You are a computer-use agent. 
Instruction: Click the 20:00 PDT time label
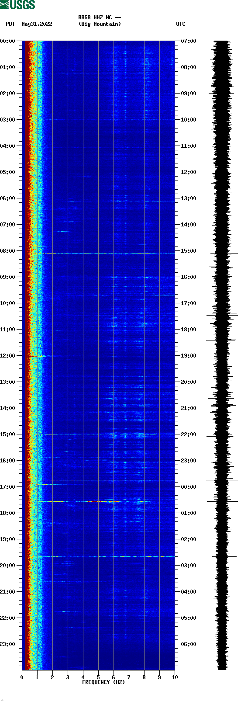(x=8, y=566)
